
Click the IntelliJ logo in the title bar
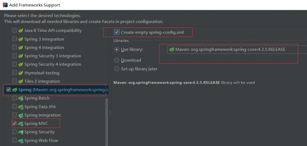point(5,5)
